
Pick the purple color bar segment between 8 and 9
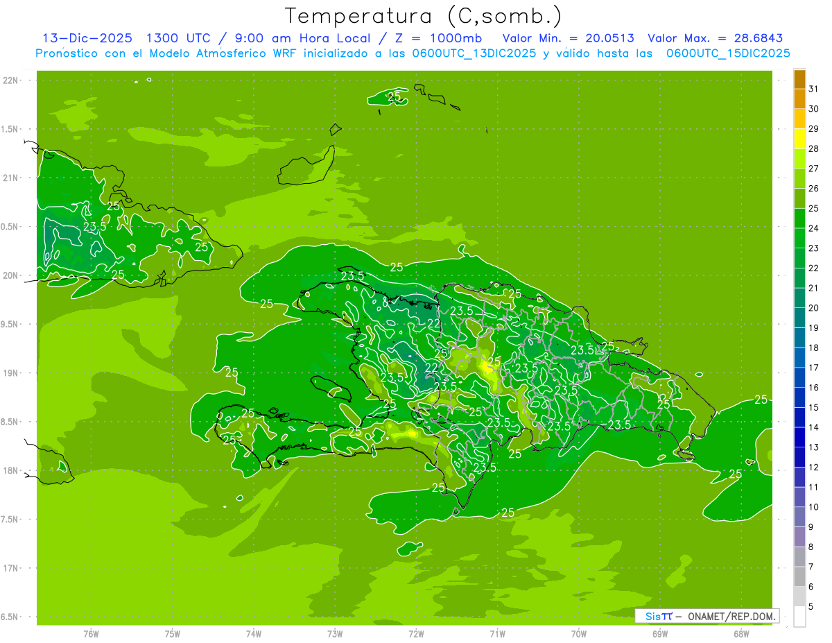tap(799, 538)
